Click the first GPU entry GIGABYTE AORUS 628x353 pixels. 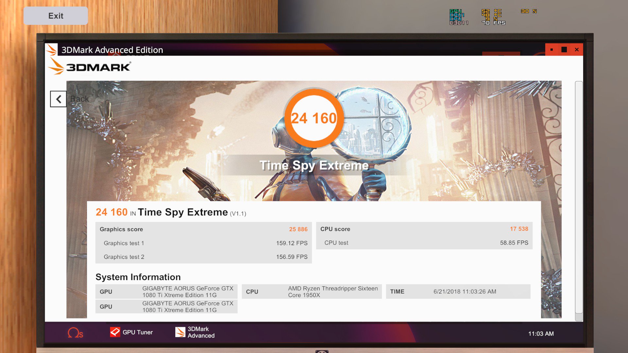(166, 292)
